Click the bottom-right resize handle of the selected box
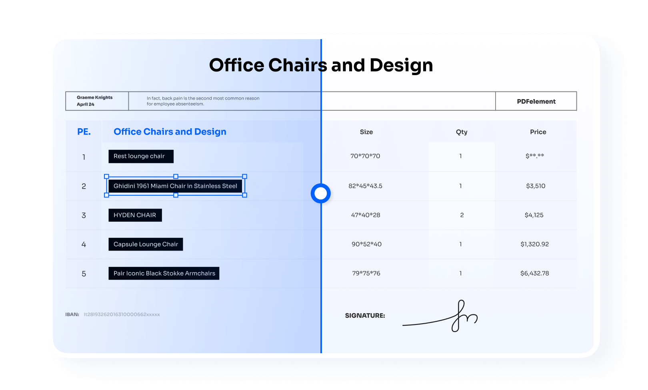 click(x=245, y=195)
